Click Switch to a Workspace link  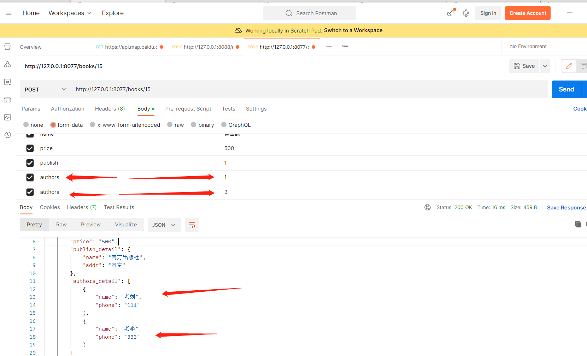[x=353, y=30]
